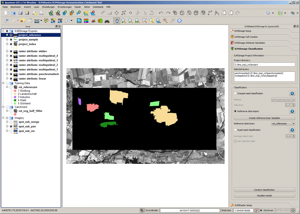
Task: Show the spot_sub_merge layer
Action: 11,122
